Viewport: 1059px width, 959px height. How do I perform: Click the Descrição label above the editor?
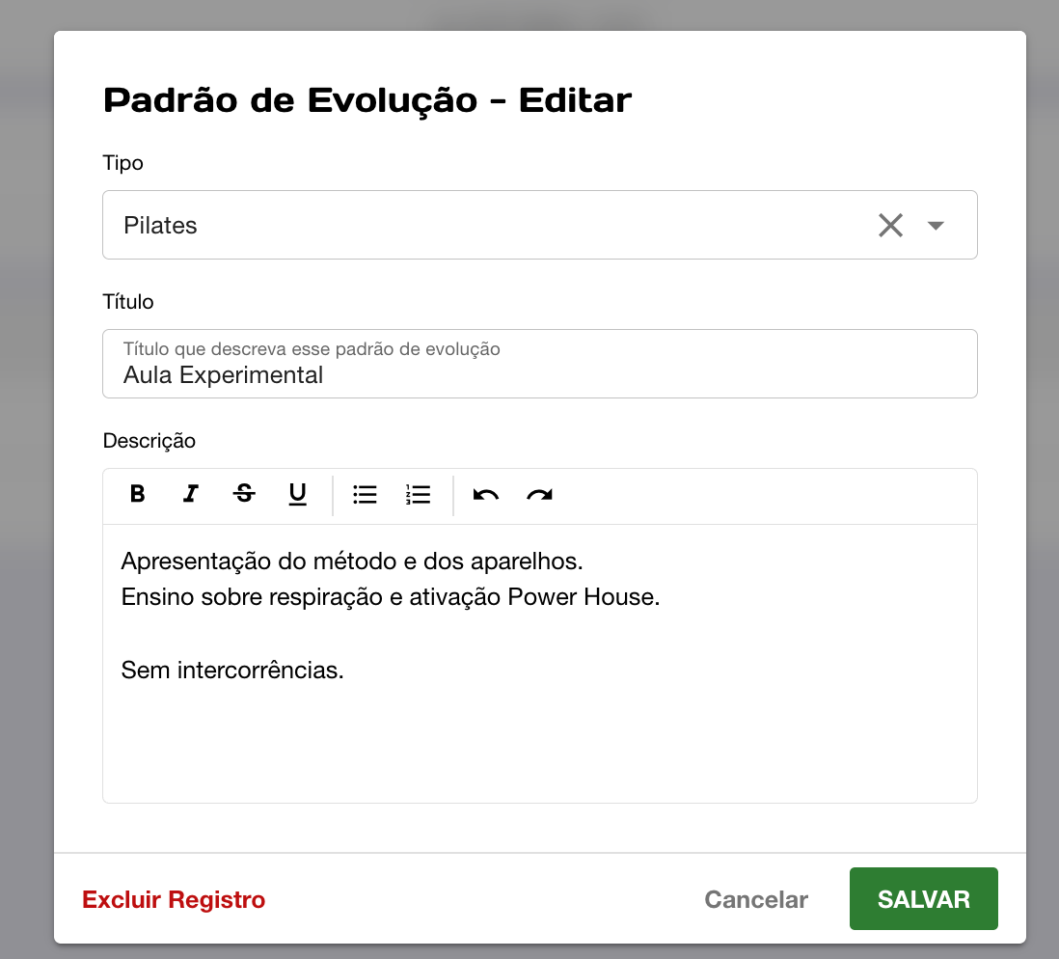coord(149,441)
